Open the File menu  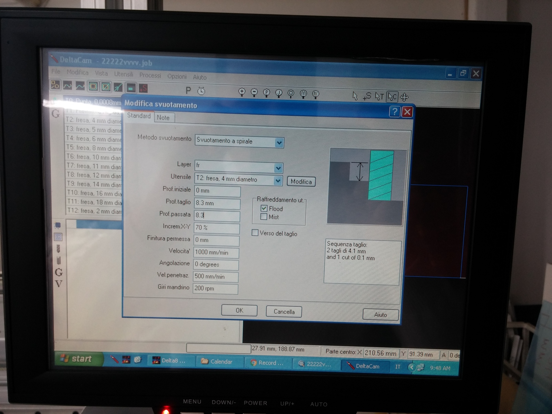[x=56, y=71]
